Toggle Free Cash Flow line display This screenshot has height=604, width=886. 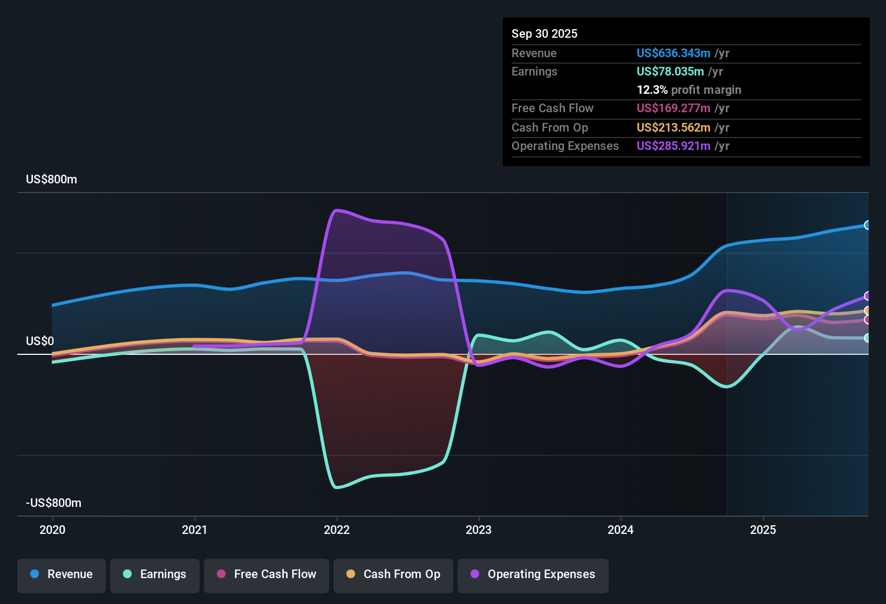(x=266, y=575)
